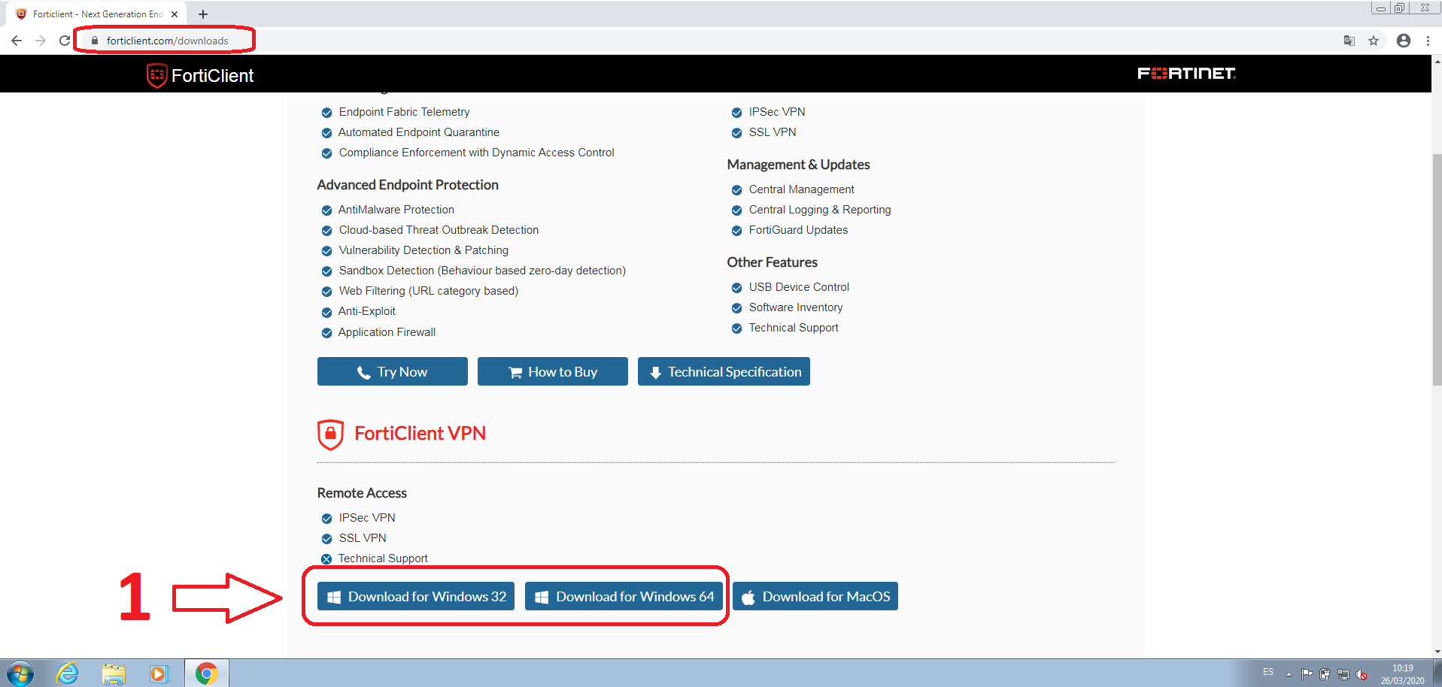Bookmark this page with star icon
This screenshot has height=687, width=1442.
tap(1374, 41)
